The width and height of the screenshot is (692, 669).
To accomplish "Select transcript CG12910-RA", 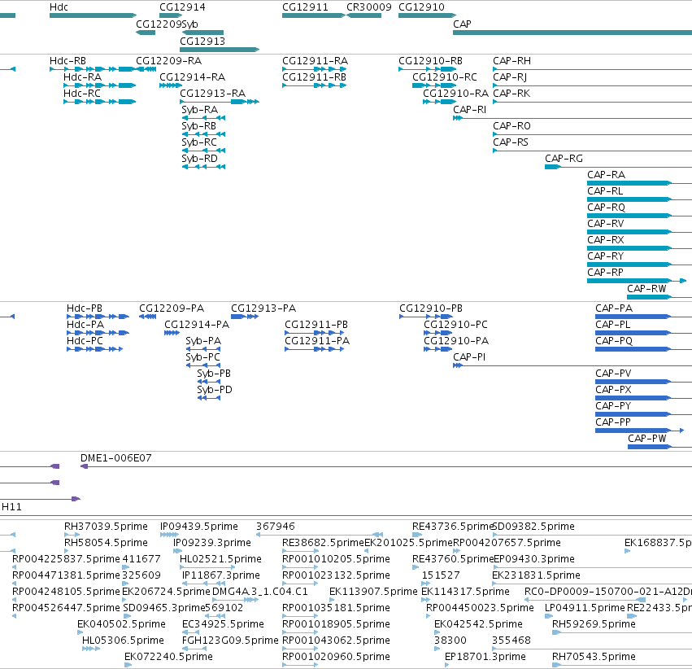I will coord(440,102).
